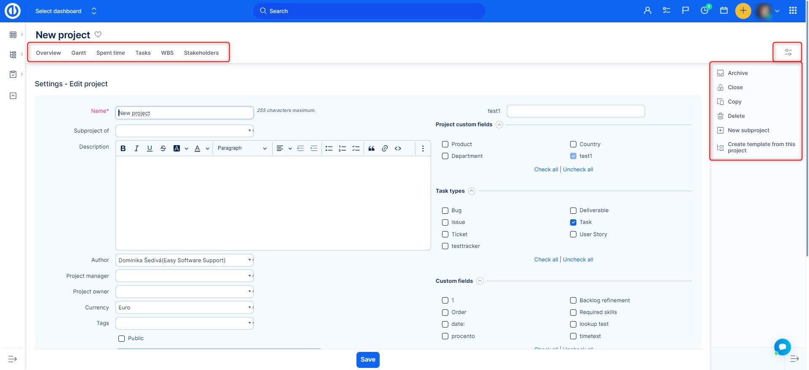Click the insert link icon
Screen dimensions: 809x370
[x=385, y=148]
